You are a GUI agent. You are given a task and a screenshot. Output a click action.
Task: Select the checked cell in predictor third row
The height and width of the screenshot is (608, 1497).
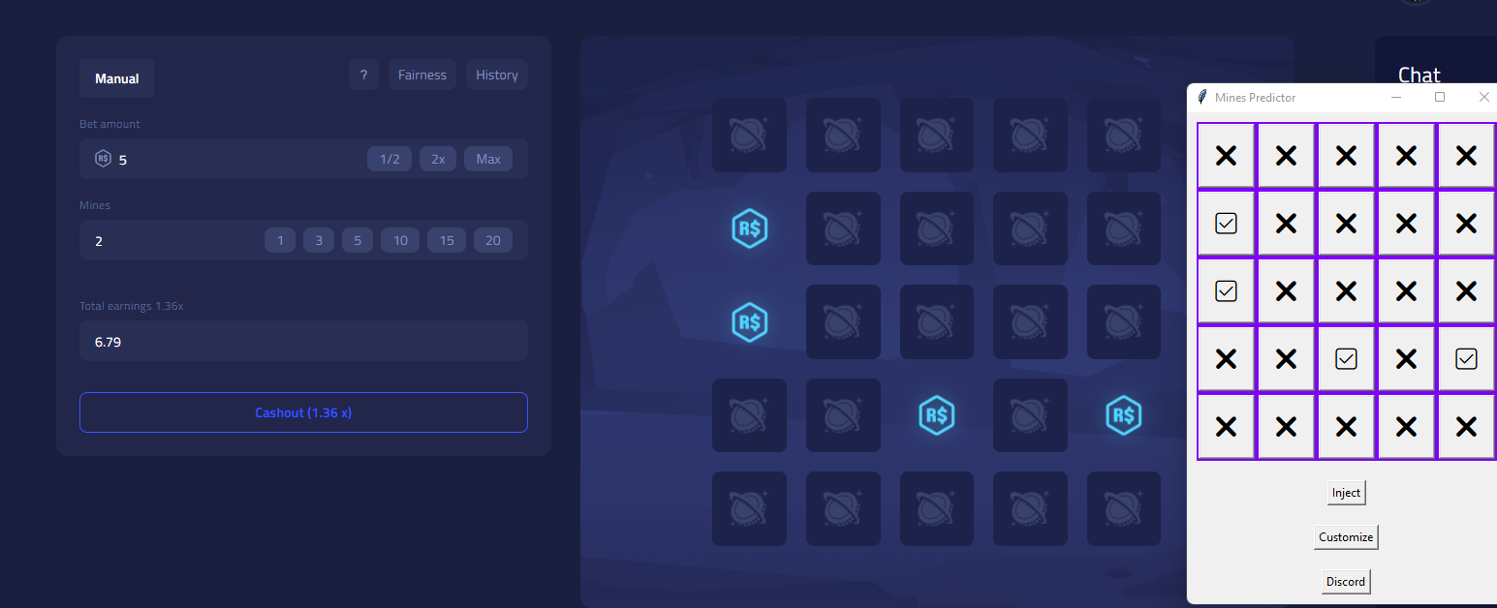(x=1226, y=290)
